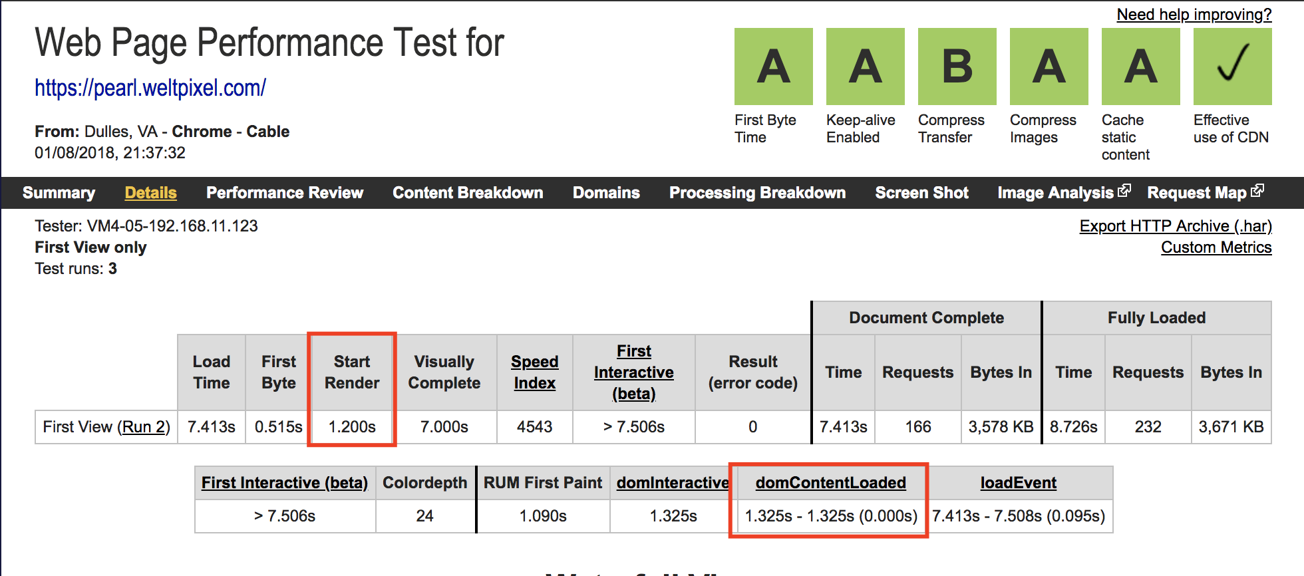Image resolution: width=1304 pixels, height=576 pixels.
Task: Click the Compress Images grade A box
Action: [1049, 67]
